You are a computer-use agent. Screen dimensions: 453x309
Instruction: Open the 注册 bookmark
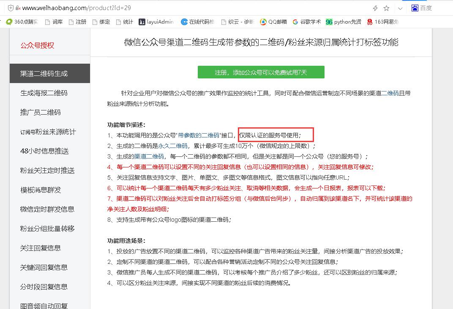coord(78,22)
